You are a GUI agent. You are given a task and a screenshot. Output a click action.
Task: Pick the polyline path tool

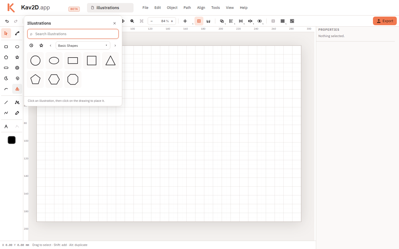17,102
